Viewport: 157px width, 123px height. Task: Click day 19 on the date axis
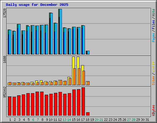92,120
